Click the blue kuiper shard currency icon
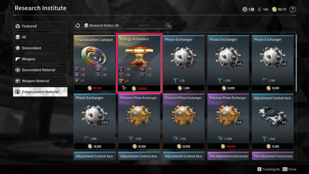 (259, 9)
